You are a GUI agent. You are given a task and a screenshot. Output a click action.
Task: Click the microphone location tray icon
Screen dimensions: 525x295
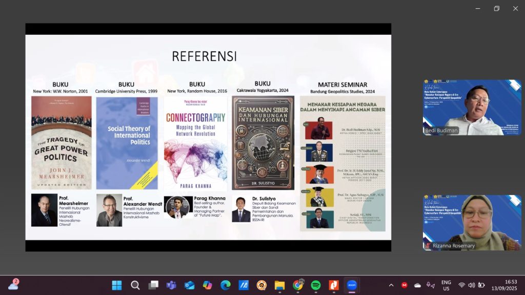pos(431,285)
